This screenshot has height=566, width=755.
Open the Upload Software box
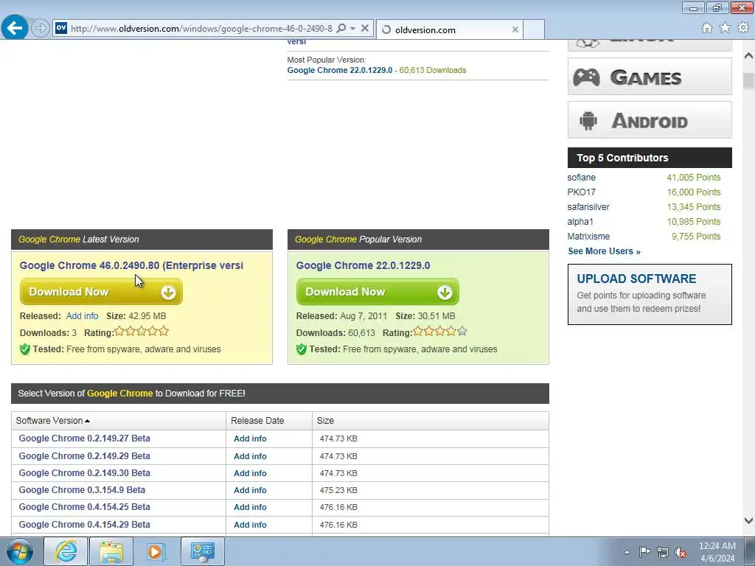click(650, 294)
